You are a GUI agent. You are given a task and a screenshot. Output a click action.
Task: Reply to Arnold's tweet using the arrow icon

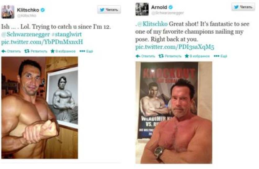[138, 56]
